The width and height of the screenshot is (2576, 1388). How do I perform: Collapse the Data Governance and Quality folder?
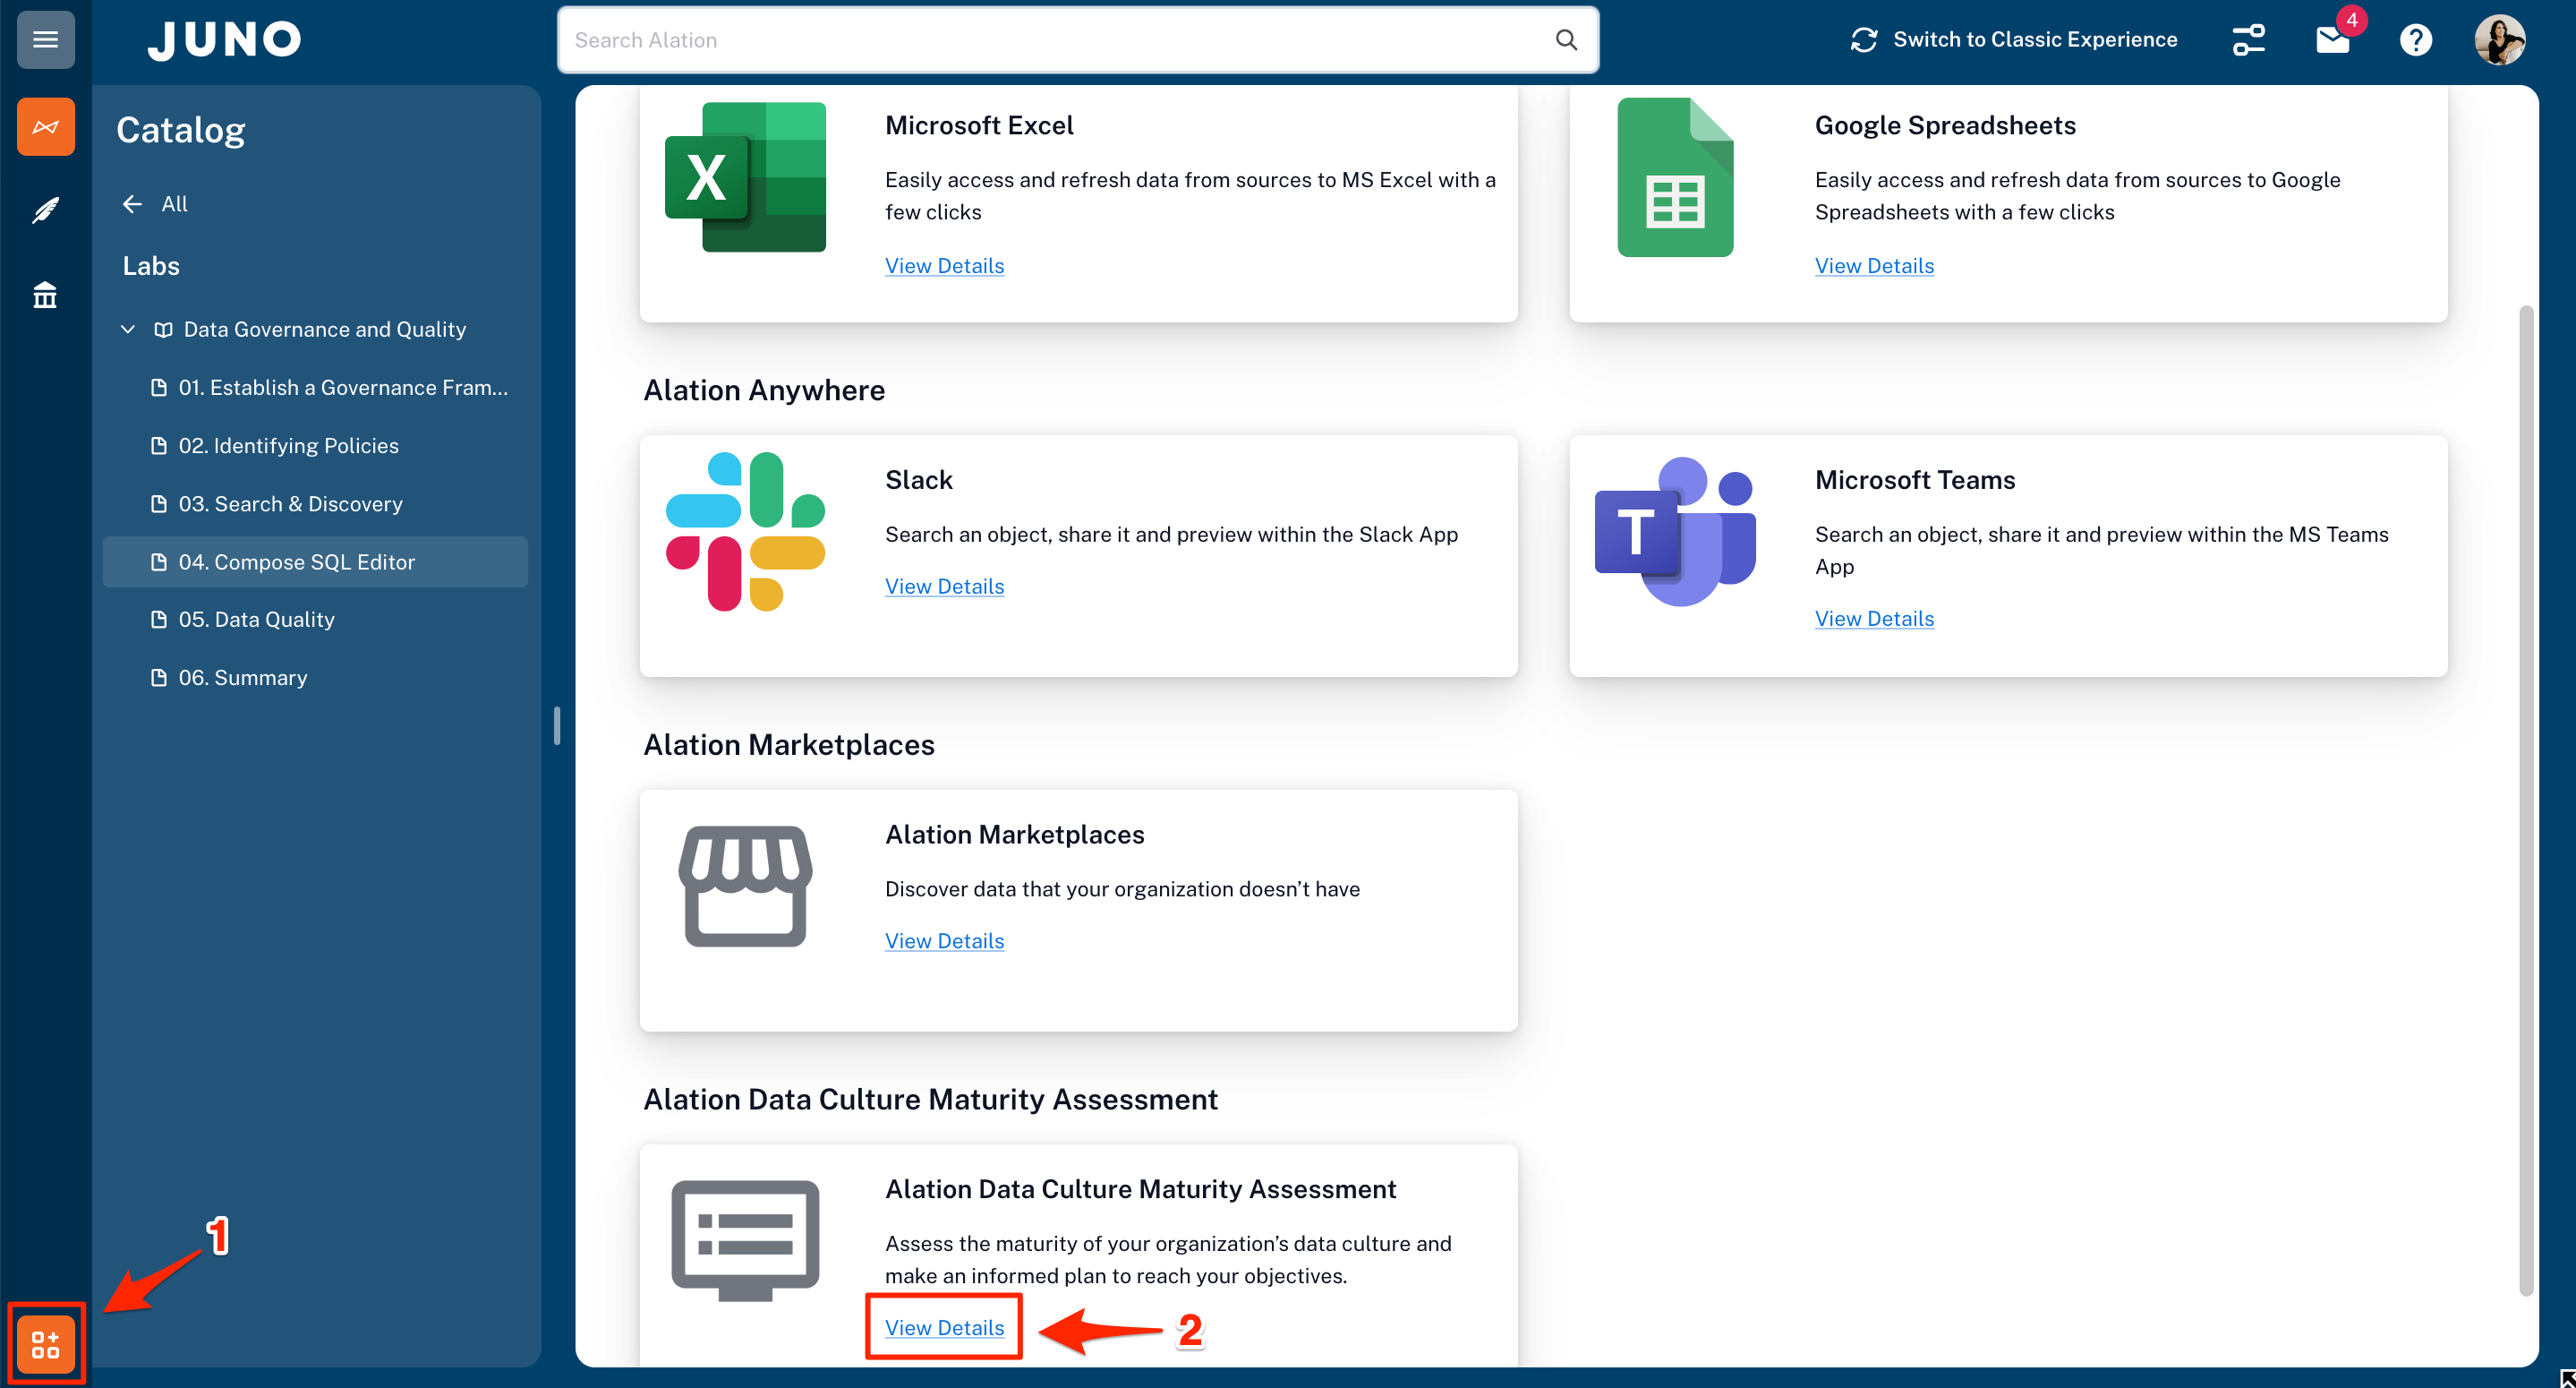point(128,330)
